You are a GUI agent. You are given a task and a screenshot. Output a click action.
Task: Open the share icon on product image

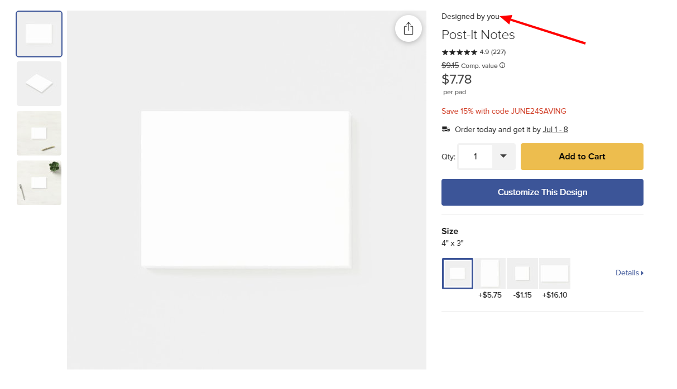coord(408,28)
